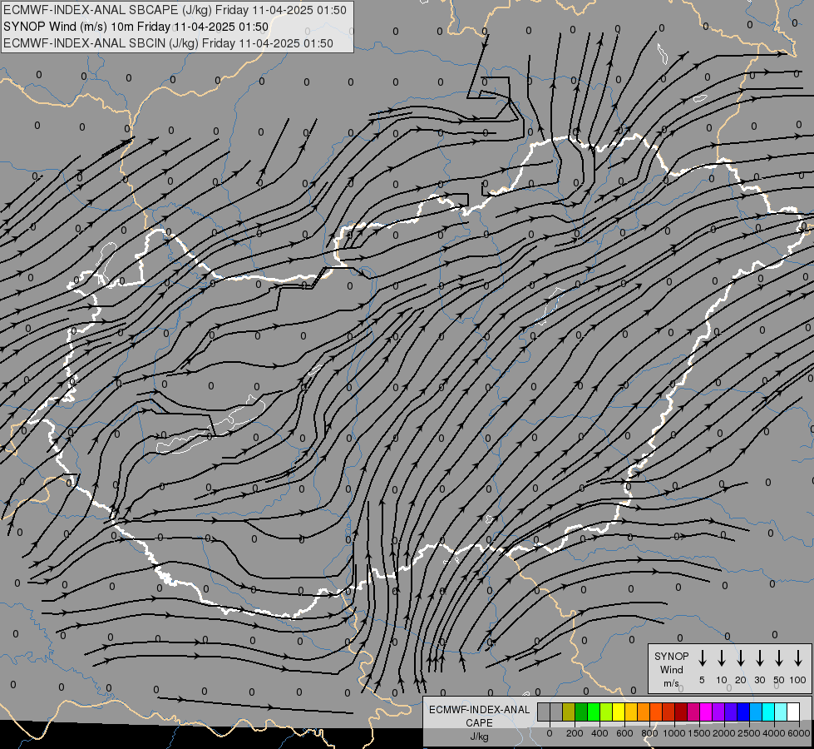
Task: Click the deep pink swatch ending at 1500
Action: (x=693, y=712)
